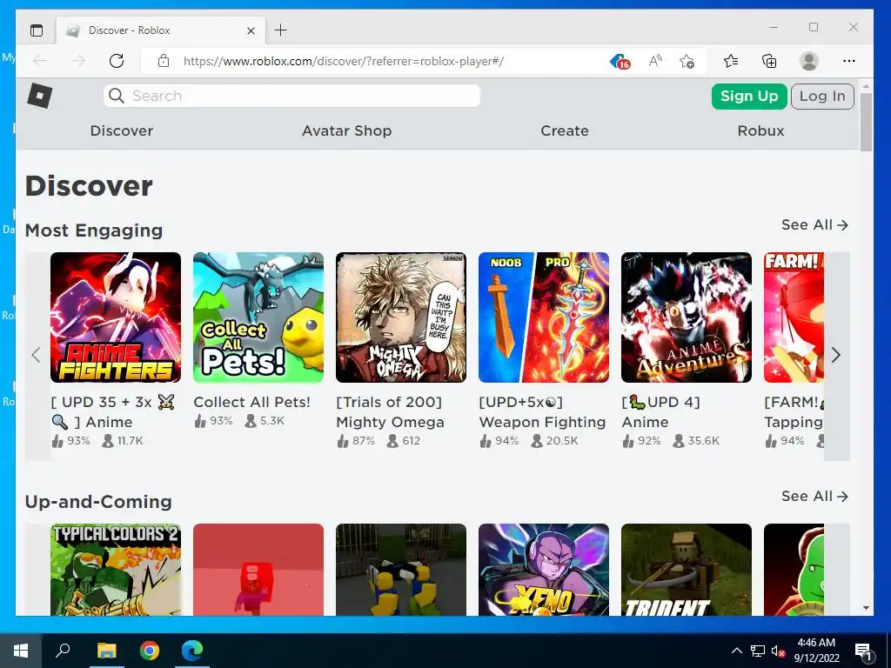
Task: Open the Mighty Omega game thumbnail
Action: 401,317
